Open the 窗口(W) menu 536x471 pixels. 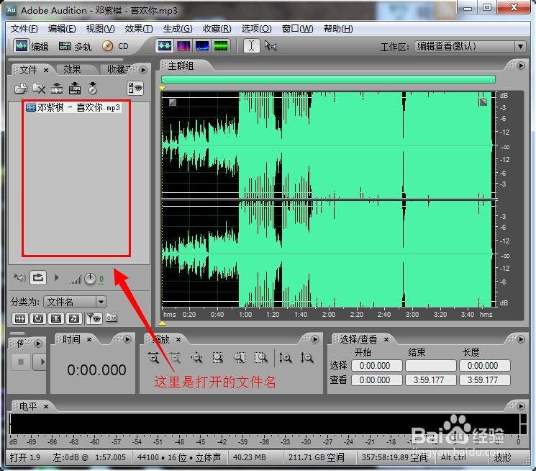point(297,29)
